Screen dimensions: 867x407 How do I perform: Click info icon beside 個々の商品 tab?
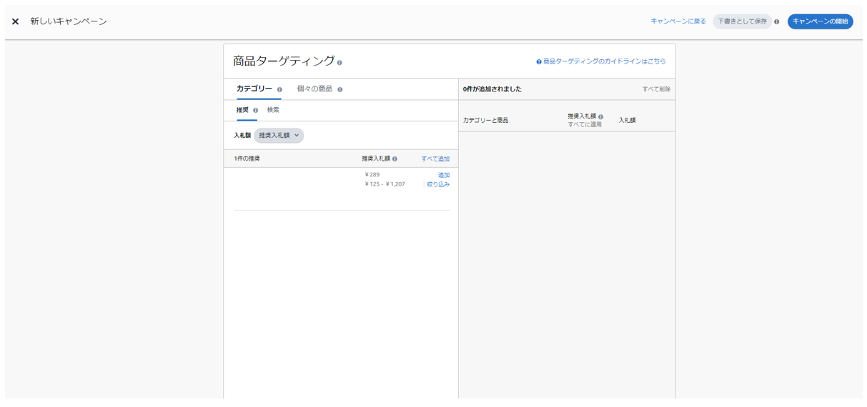coord(340,90)
